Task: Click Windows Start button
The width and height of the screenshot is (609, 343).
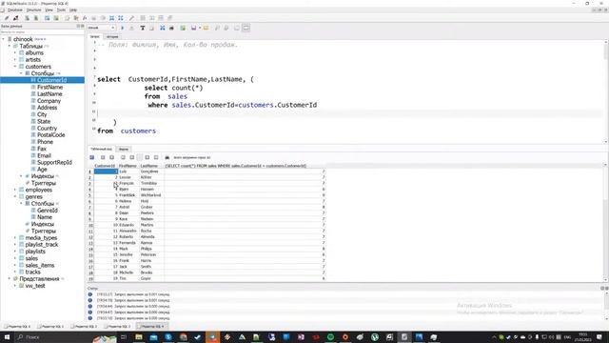Action: pos(7,337)
